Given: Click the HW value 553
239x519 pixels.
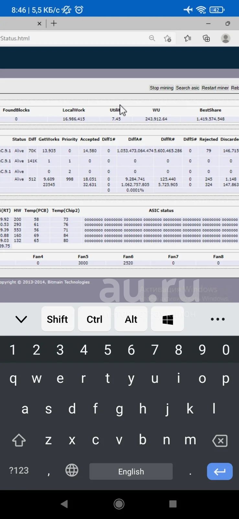Looking at the screenshot, I should pyautogui.click(x=17, y=230).
